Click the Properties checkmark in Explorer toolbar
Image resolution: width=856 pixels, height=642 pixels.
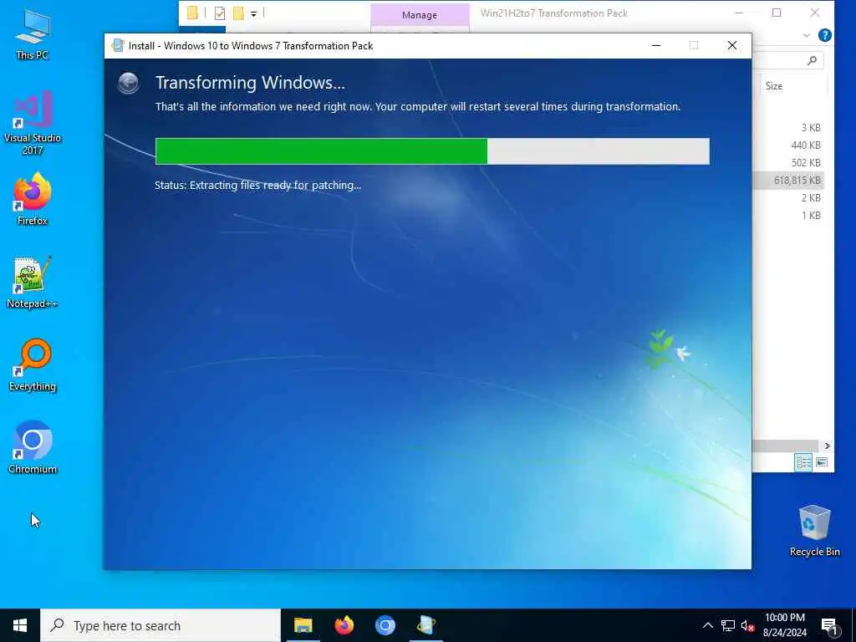[220, 13]
